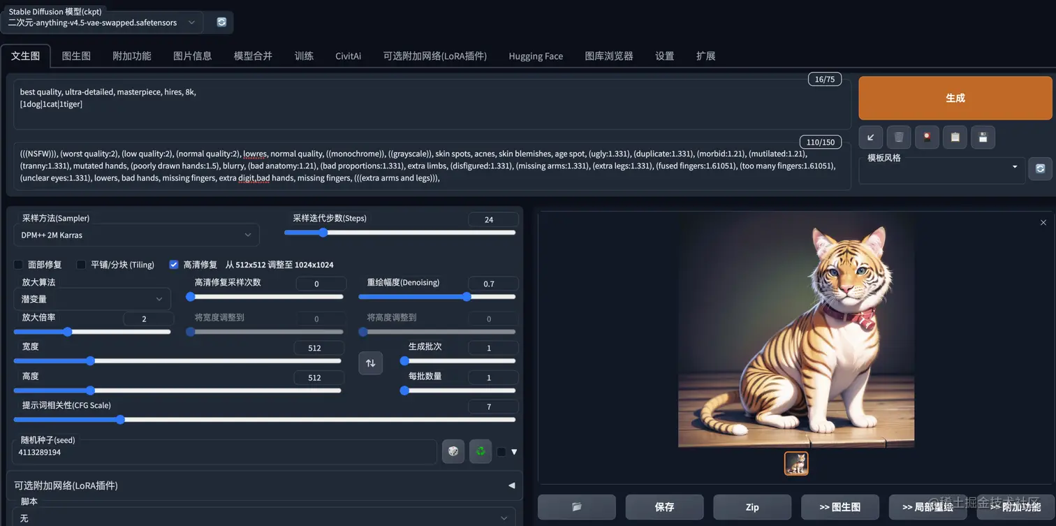Image resolution: width=1056 pixels, height=526 pixels.
Task: Select the tiger image thumbnail
Action: click(x=796, y=463)
